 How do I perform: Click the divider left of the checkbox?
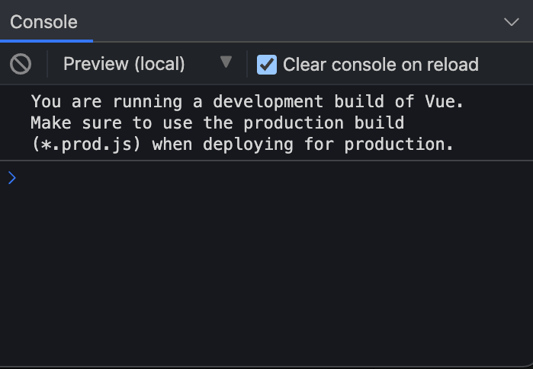(x=247, y=64)
